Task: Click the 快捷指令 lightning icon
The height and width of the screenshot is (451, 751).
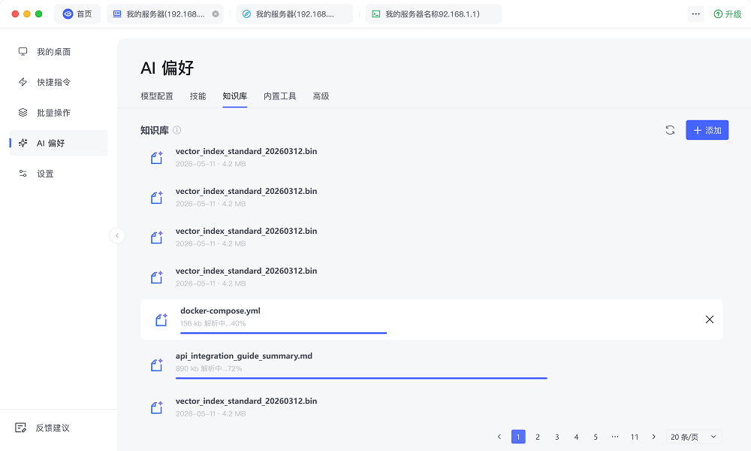Action: coord(23,82)
